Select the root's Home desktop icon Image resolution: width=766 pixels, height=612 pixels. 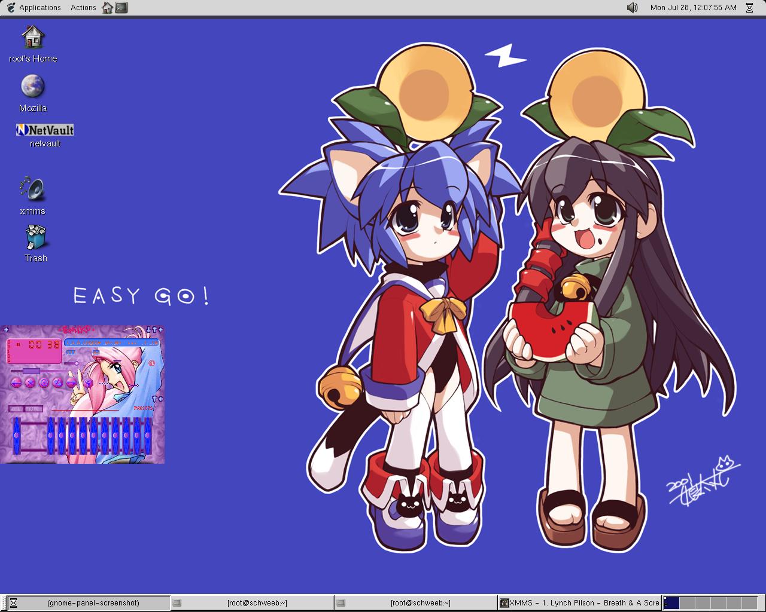coord(33,44)
